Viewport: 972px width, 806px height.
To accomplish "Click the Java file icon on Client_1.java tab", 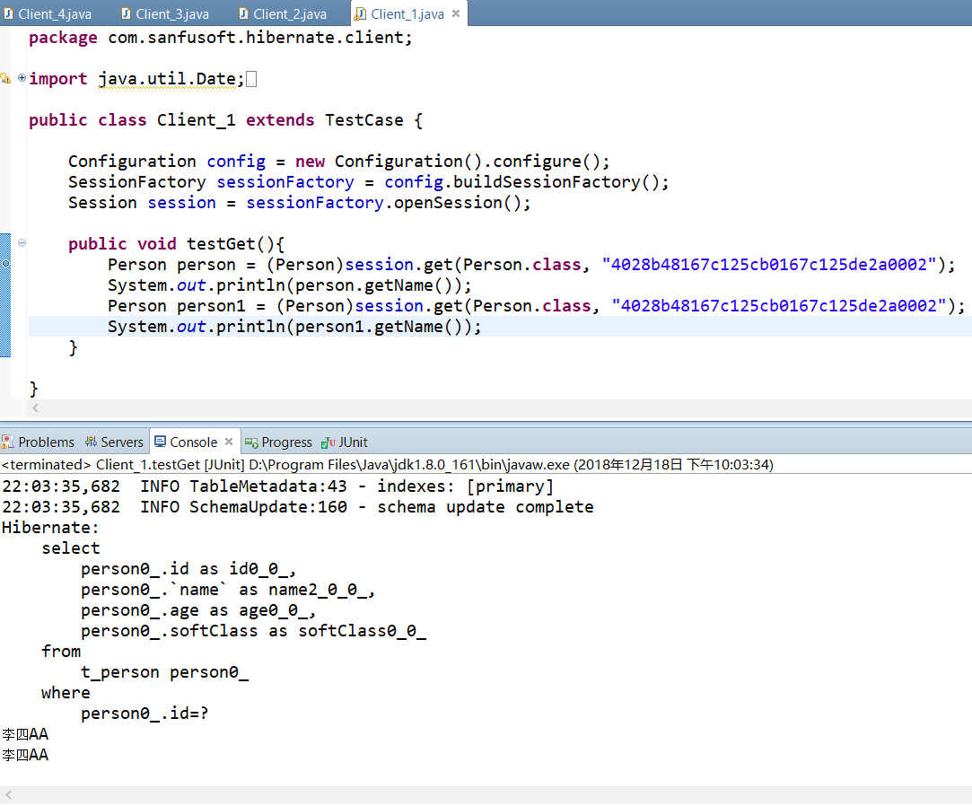I will (360, 13).
